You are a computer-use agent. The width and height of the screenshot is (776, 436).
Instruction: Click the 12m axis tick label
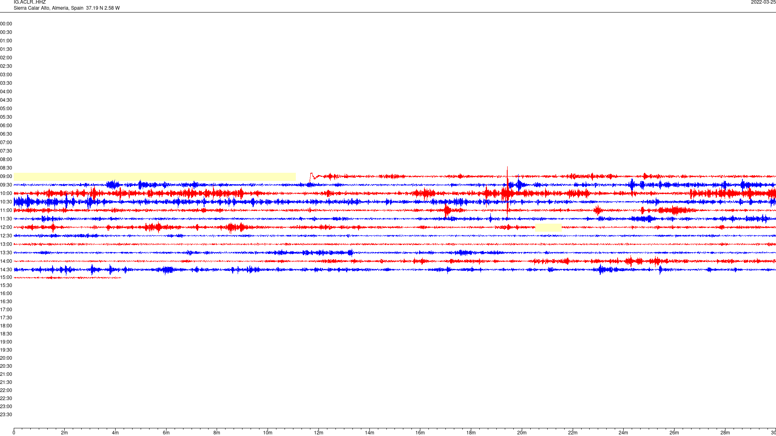(318, 433)
